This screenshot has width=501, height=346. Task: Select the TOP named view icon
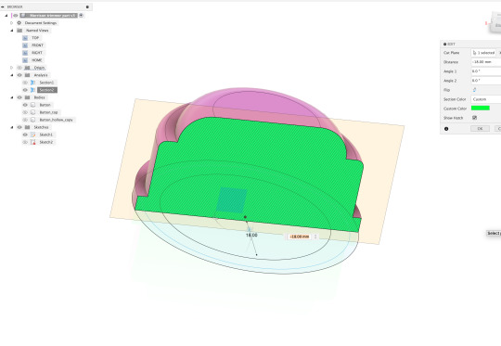(25, 38)
